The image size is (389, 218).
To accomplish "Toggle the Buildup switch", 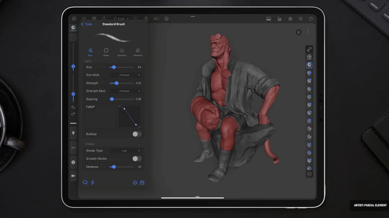I will point(137,134).
